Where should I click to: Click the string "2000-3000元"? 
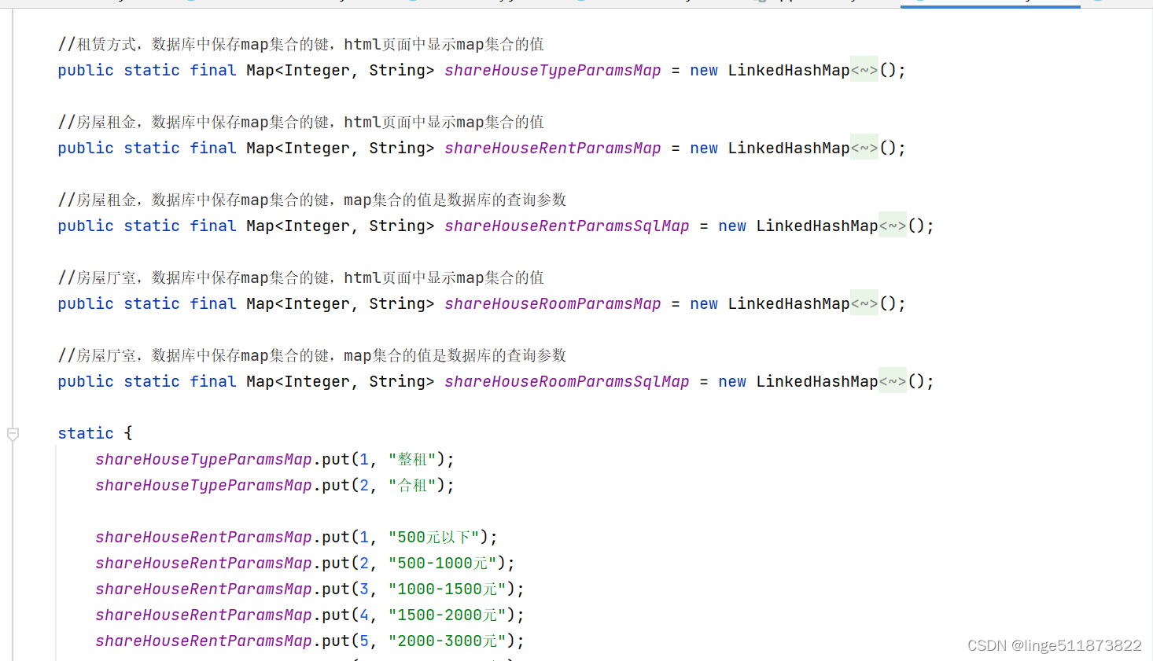coord(448,641)
